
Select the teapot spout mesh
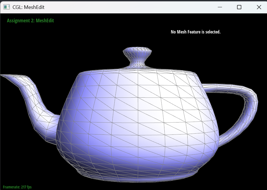pos(34,105)
